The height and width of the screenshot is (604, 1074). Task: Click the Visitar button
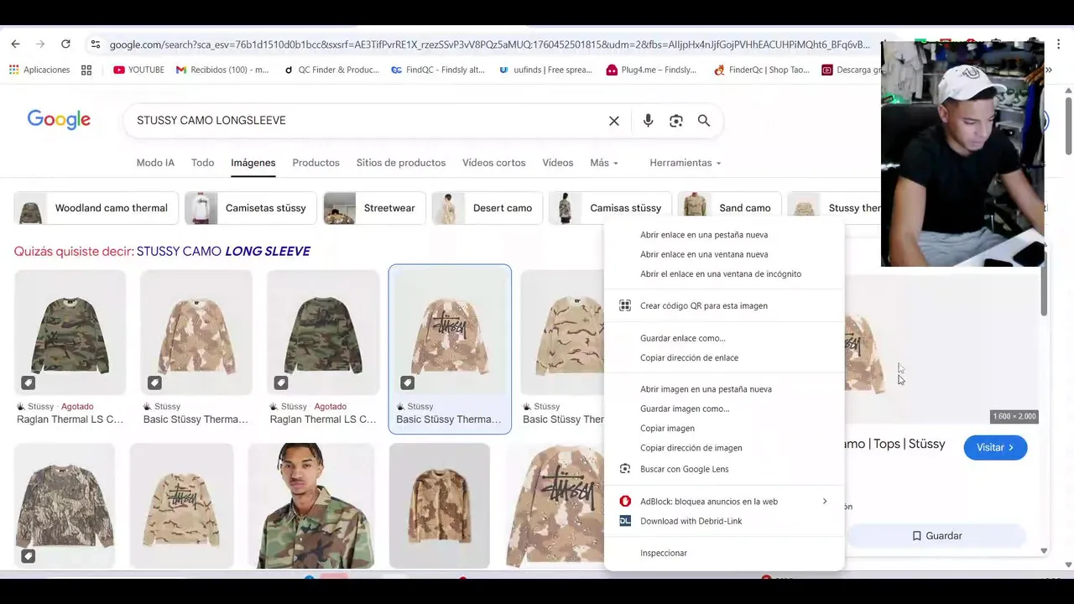pyautogui.click(x=995, y=447)
